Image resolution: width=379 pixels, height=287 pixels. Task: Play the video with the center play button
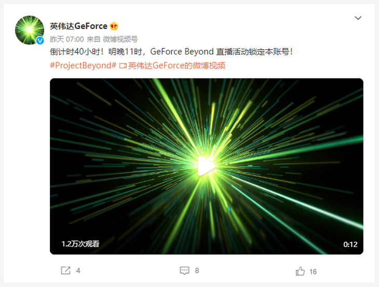(206, 166)
